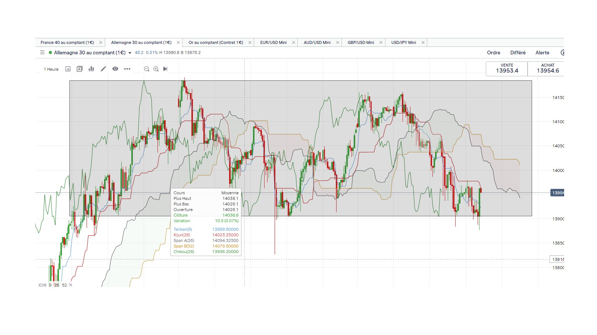Click the Différé order link
The image size is (597, 335).
coord(518,52)
